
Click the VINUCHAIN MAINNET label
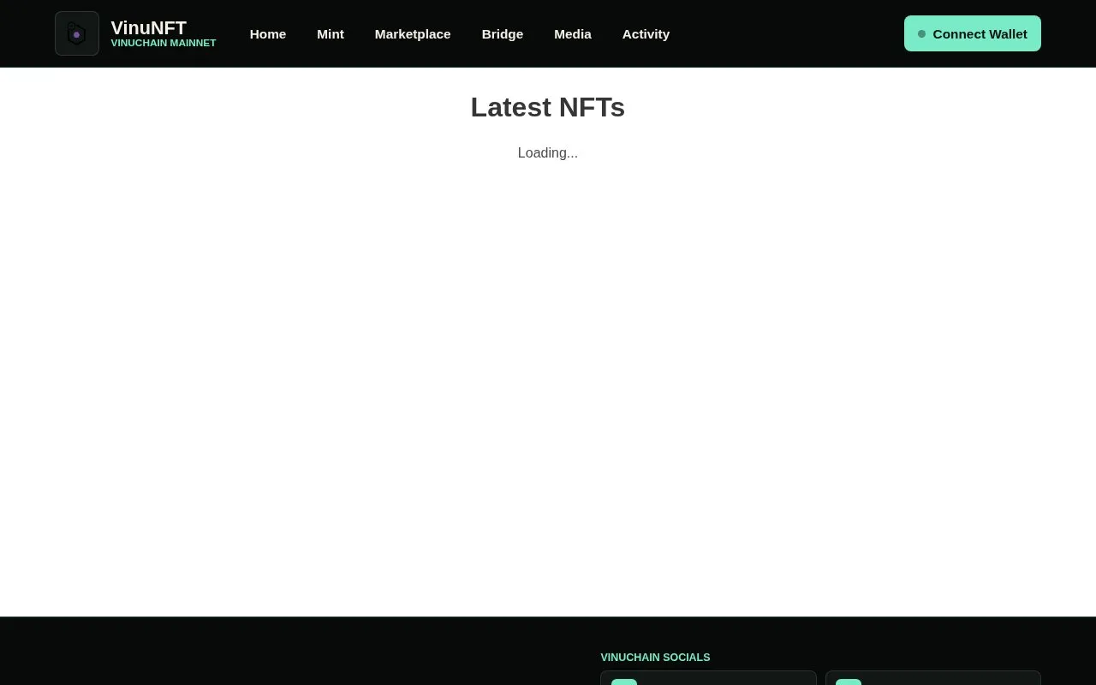point(164,43)
